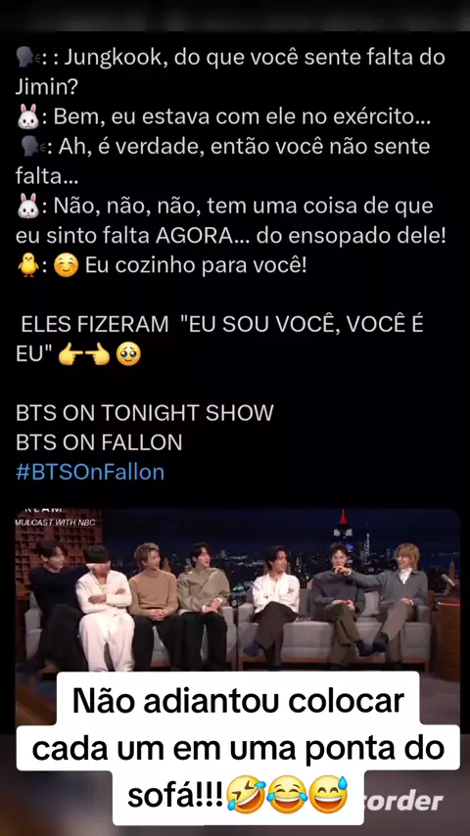Click the #BTSOnFallon hashtag link
This screenshot has width=470, height=836.
point(90,472)
